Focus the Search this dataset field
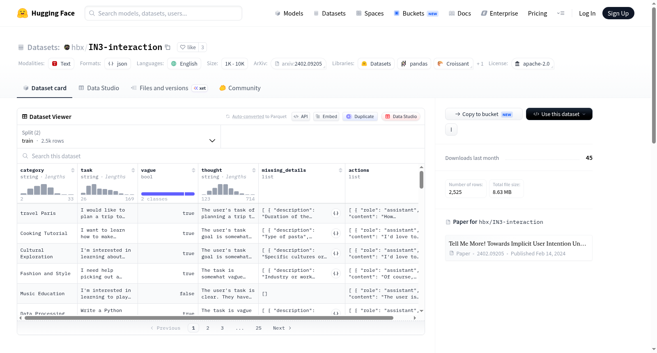 (x=221, y=156)
